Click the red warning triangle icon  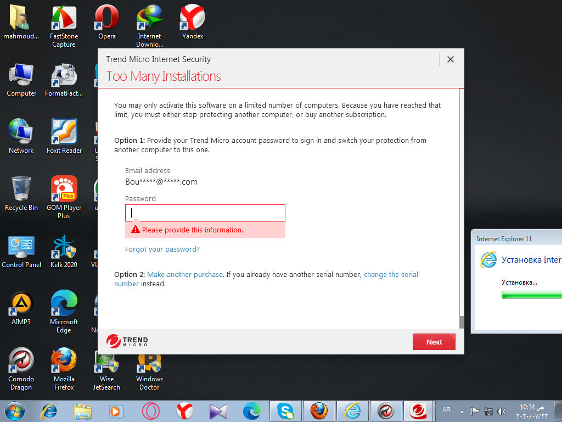tap(136, 229)
